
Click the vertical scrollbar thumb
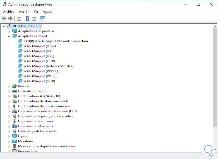click(215, 78)
